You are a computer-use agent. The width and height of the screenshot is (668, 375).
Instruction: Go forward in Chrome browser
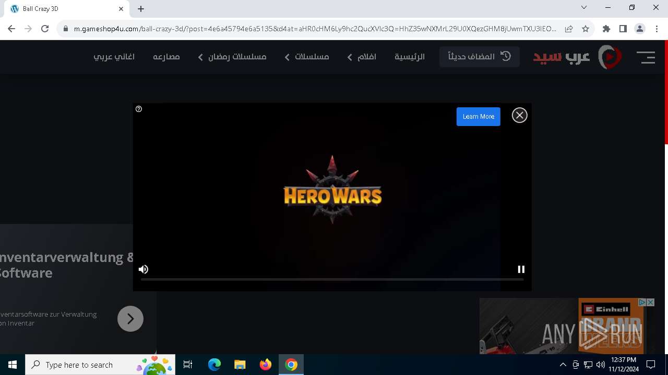tap(28, 29)
